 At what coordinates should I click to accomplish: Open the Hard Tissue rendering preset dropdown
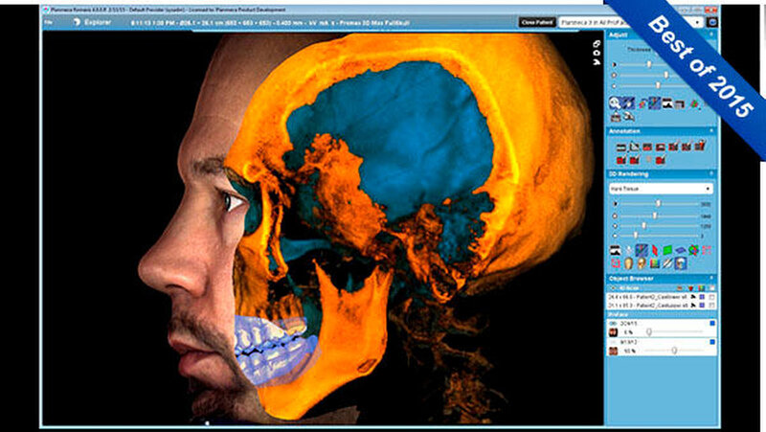662,190
